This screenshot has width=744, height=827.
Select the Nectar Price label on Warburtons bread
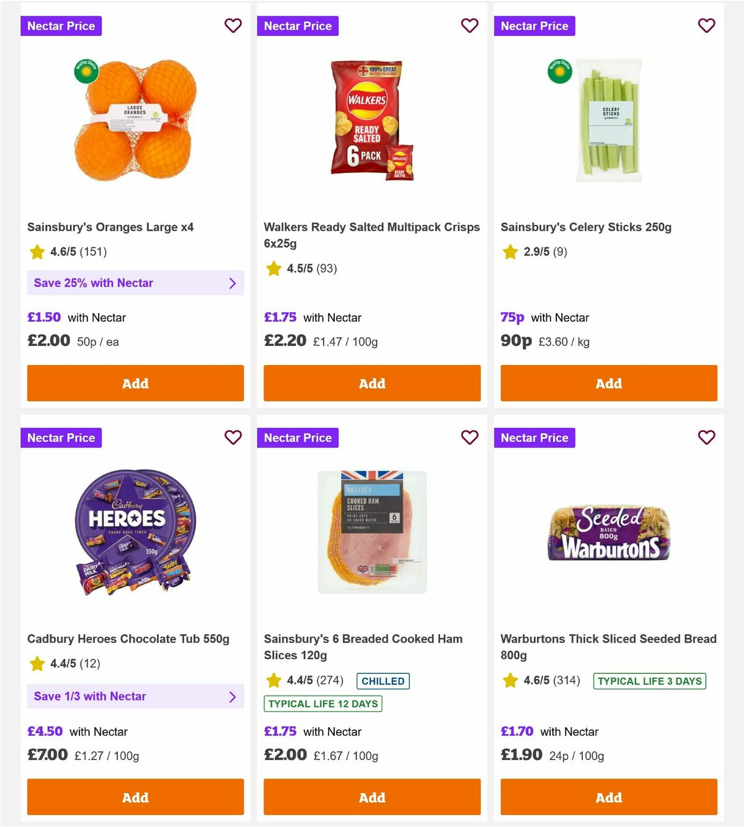click(534, 437)
